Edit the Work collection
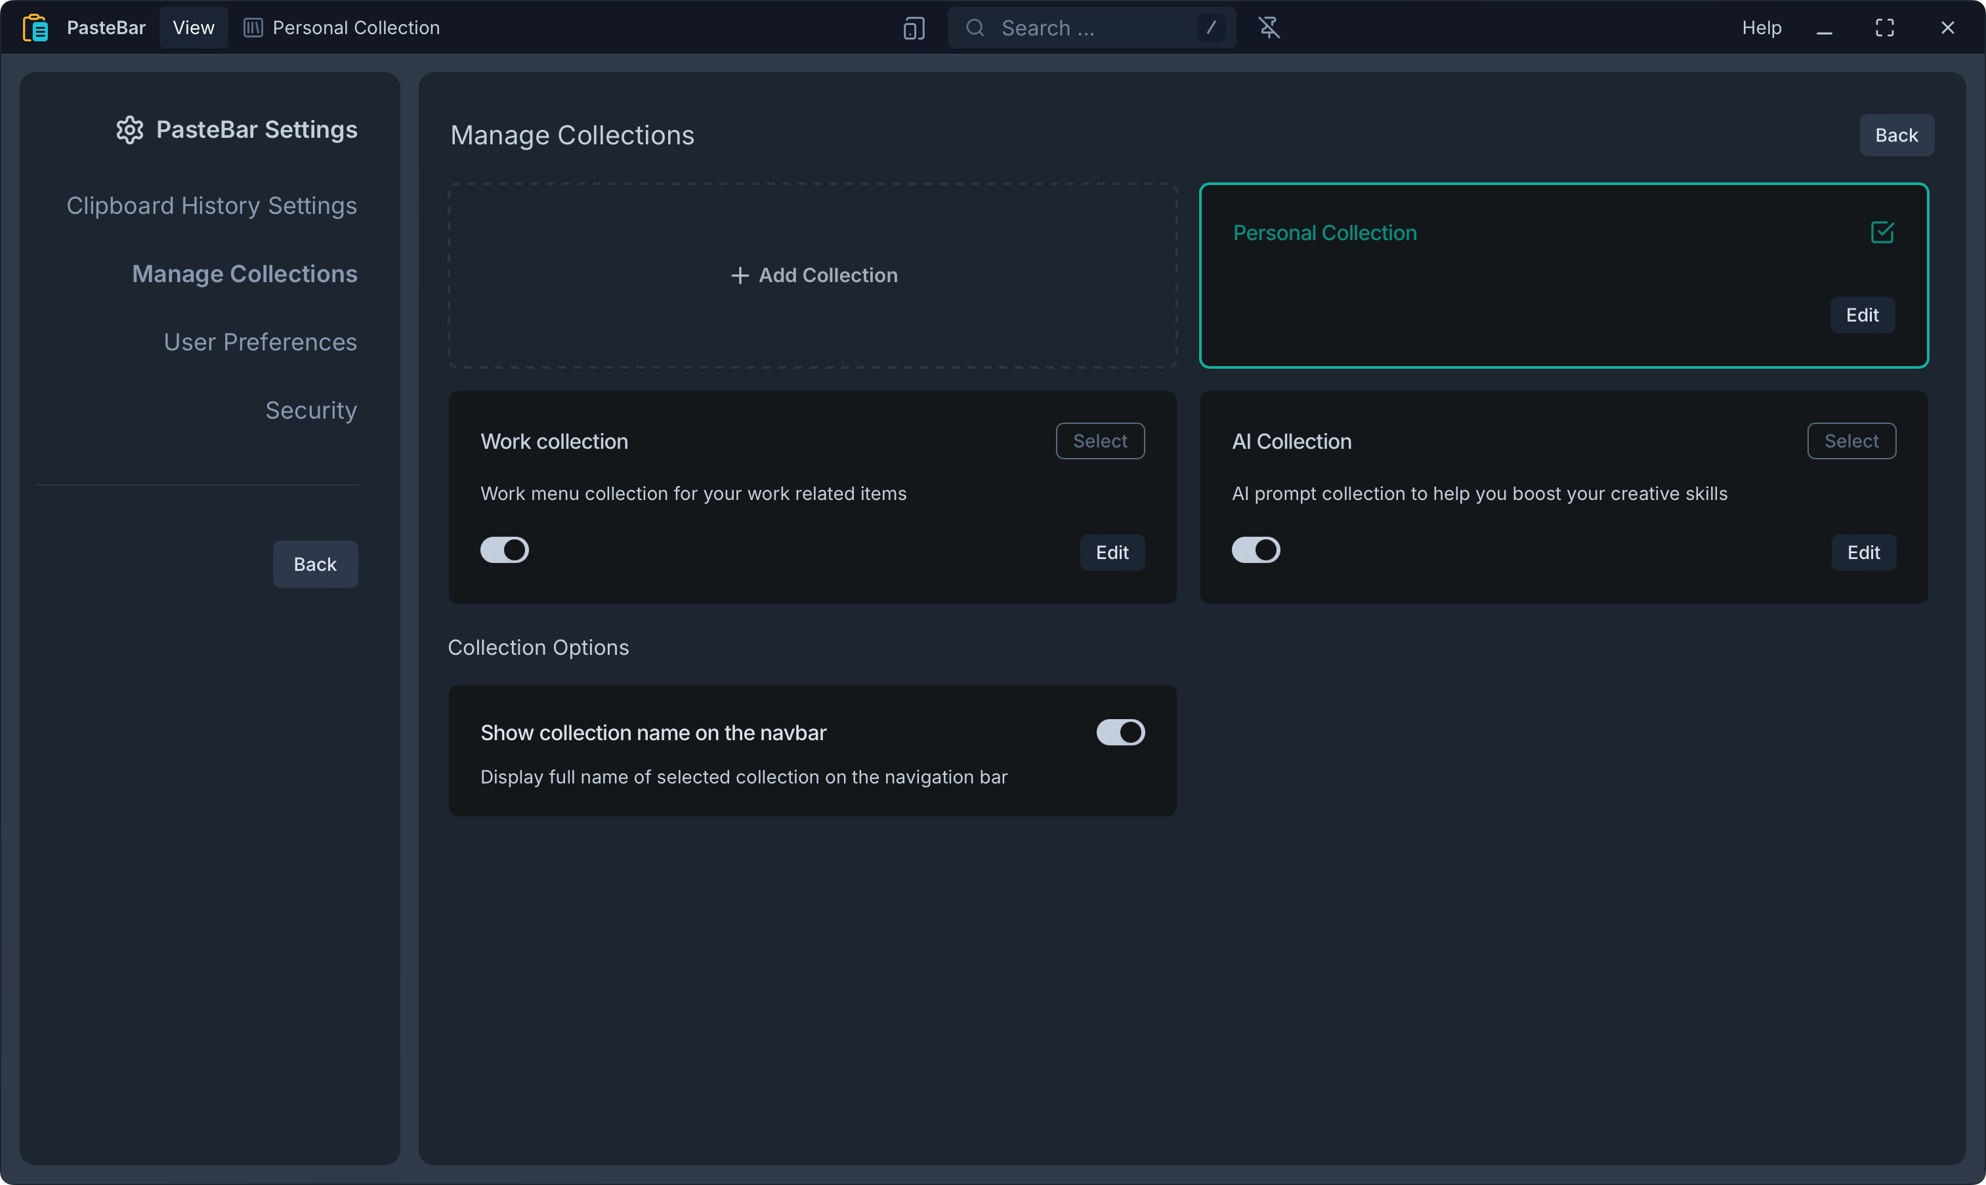The height and width of the screenshot is (1185, 1986). (1112, 552)
